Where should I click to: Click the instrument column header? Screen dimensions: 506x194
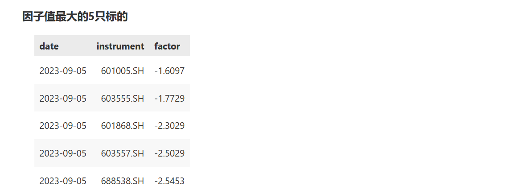[x=120, y=46]
